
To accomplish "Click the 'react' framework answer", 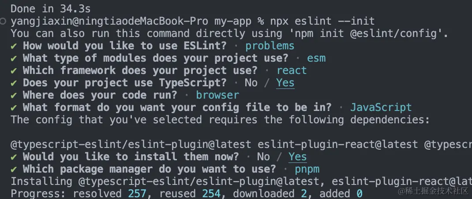I will pos(292,70).
